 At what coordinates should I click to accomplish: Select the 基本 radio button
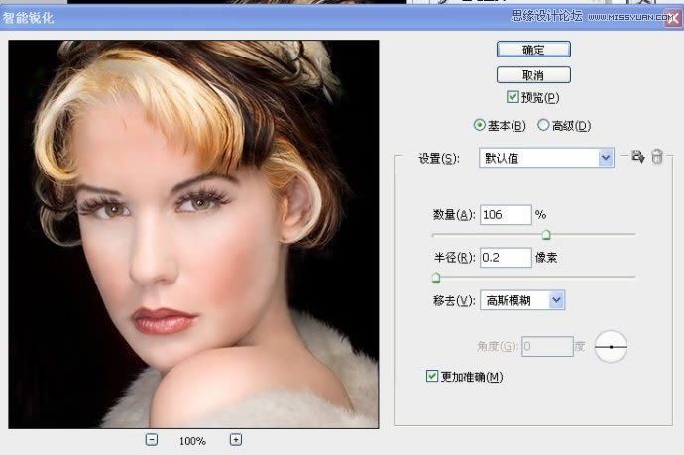click(x=481, y=125)
